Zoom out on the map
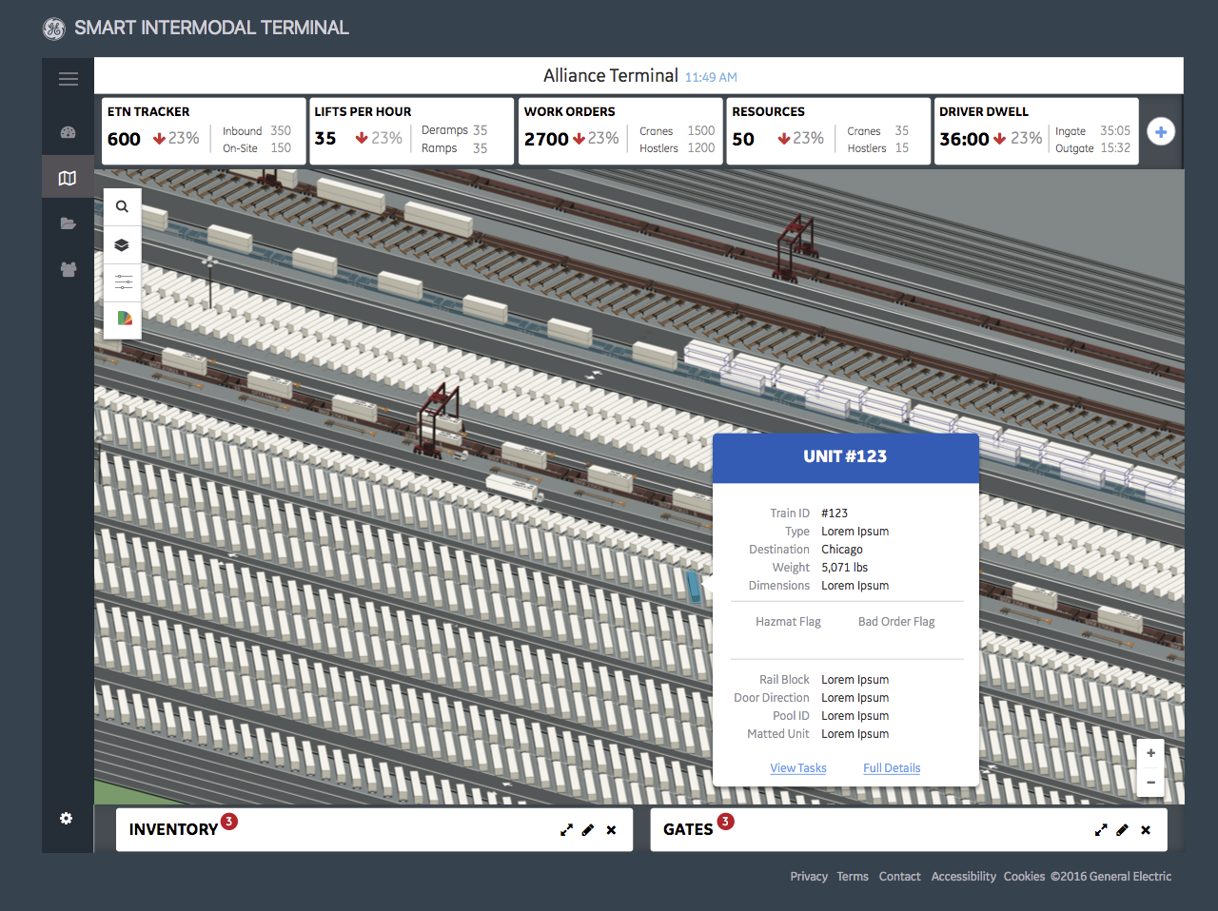 pos(1150,782)
